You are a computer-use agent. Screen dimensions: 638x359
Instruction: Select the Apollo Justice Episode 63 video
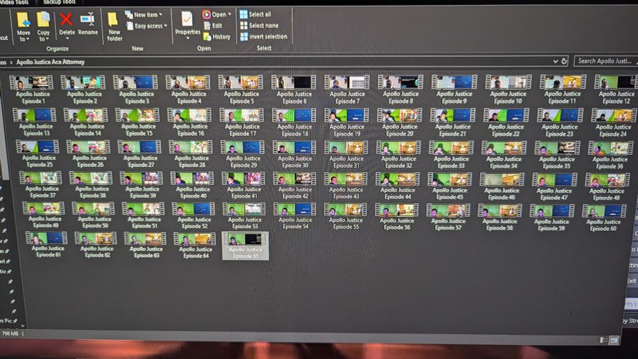point(146,245)
